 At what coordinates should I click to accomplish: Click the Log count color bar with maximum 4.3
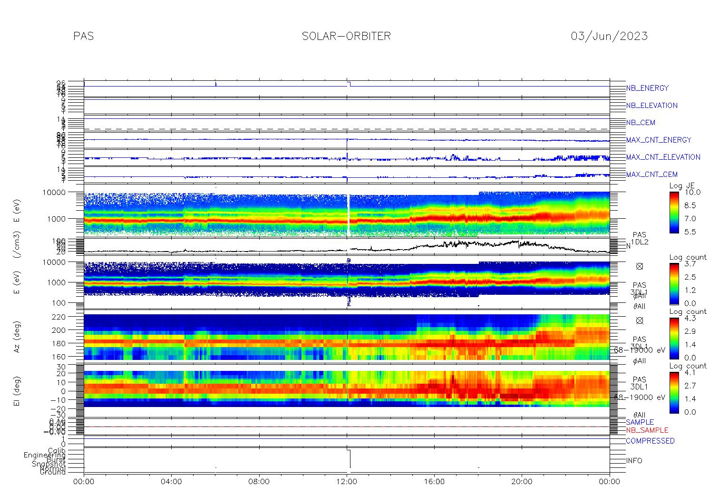click(x=674, y=338)
